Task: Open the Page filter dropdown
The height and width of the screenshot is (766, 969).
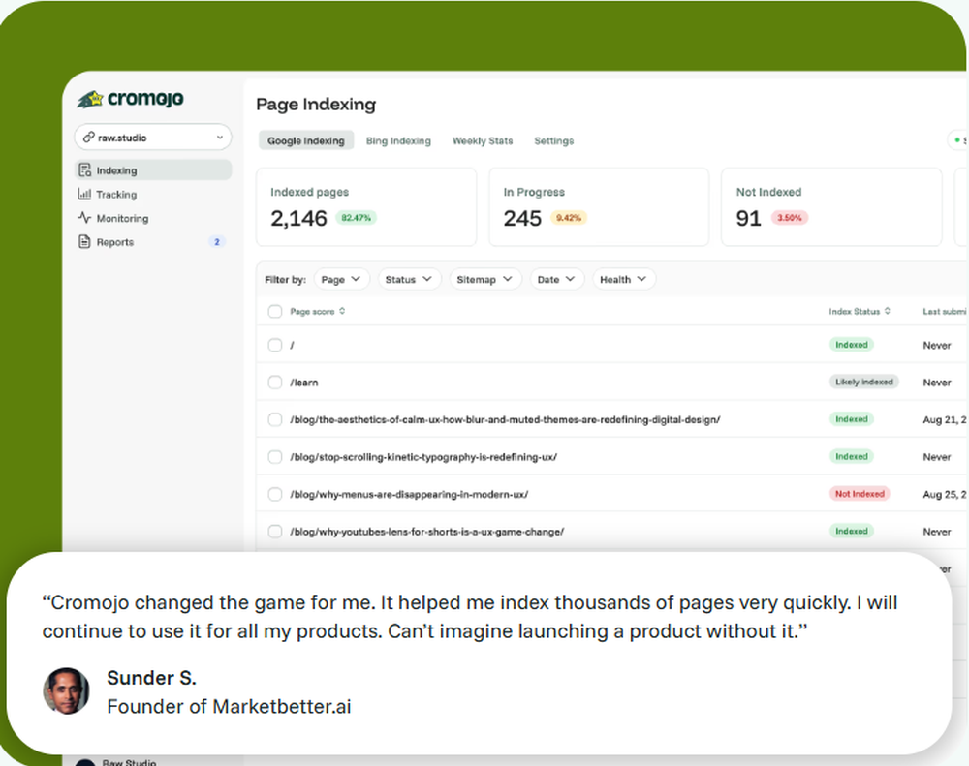Action: (x=341, y=279)
